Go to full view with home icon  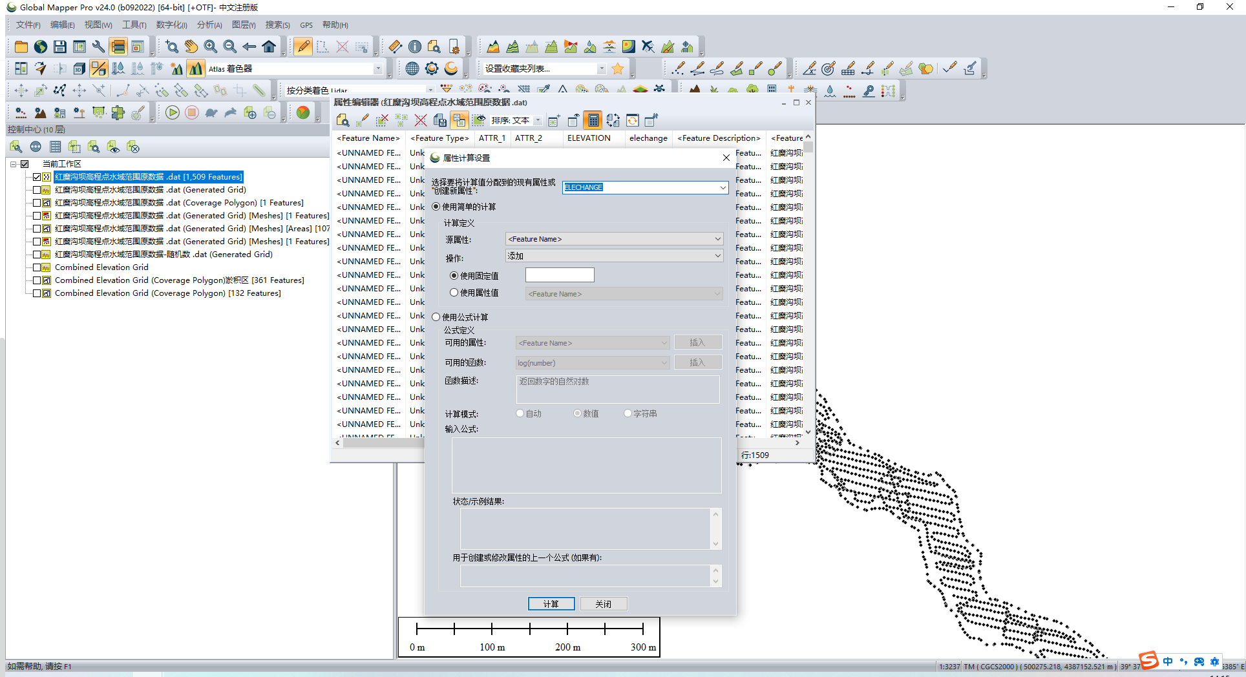(x=269, y=47)
